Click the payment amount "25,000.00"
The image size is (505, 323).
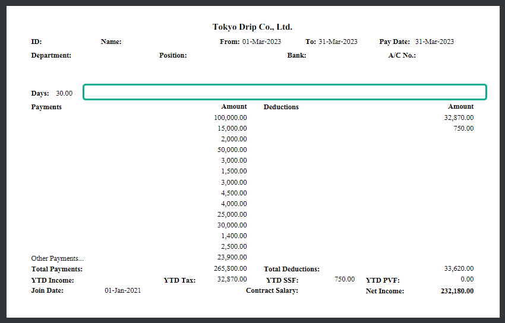click(232, 214)
